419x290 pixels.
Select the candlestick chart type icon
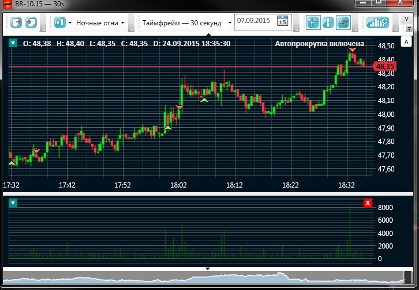(60, 22)
